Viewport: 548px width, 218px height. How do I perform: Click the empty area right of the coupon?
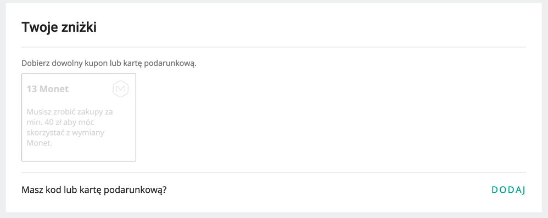pos(331,118)
